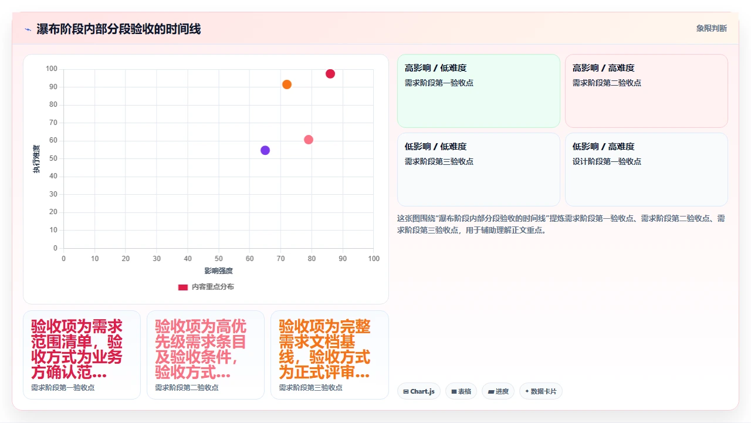Select the red card 验收项为需求范围清单
This screenshot has height=423, width=751.
pos(82,355)
